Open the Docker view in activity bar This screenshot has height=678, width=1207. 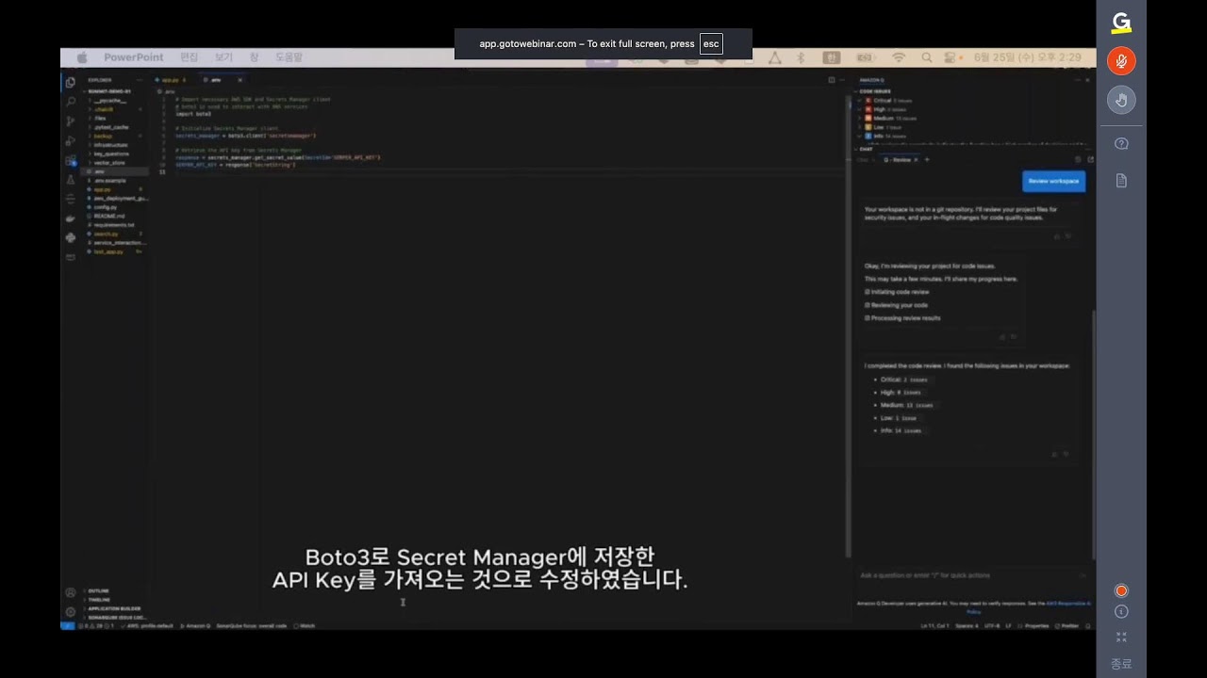coord(70,218)
